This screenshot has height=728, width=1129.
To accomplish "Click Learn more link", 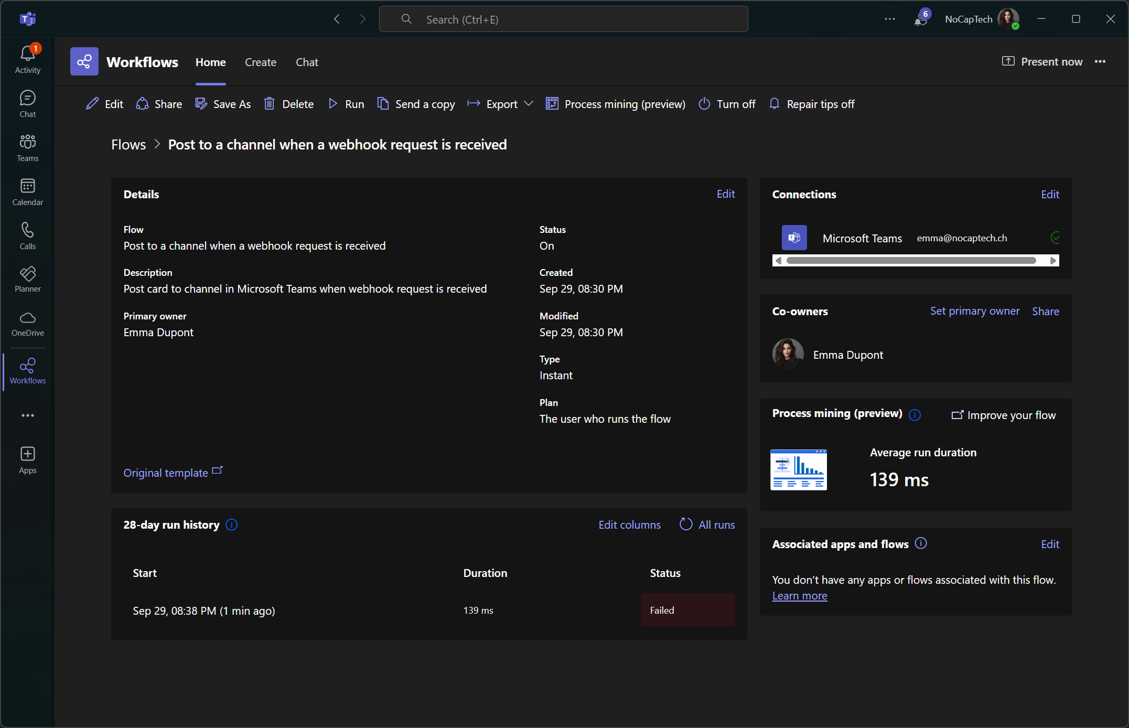I will (x=799, y=595).
